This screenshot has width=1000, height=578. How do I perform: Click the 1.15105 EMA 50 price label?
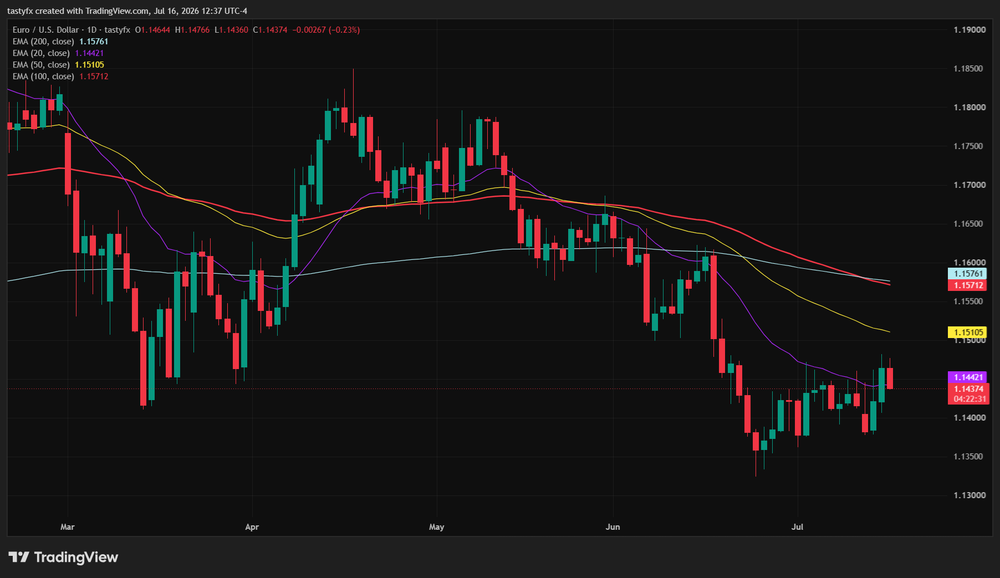[968, 333]
